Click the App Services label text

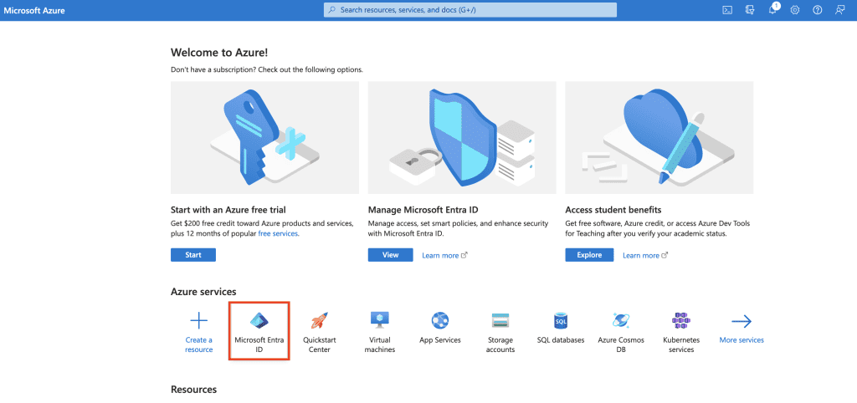440,340
